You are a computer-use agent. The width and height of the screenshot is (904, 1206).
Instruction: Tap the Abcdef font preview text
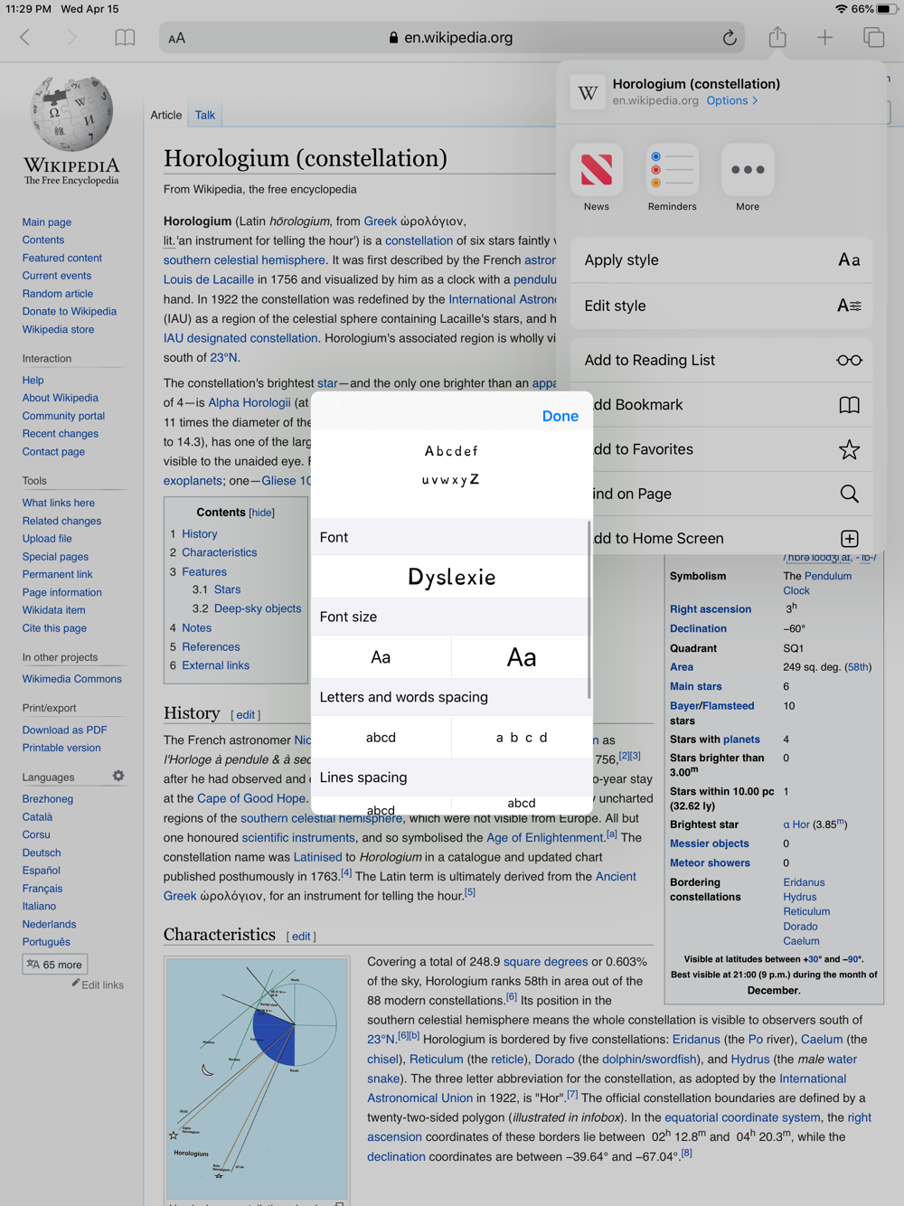tap(451, 451)
